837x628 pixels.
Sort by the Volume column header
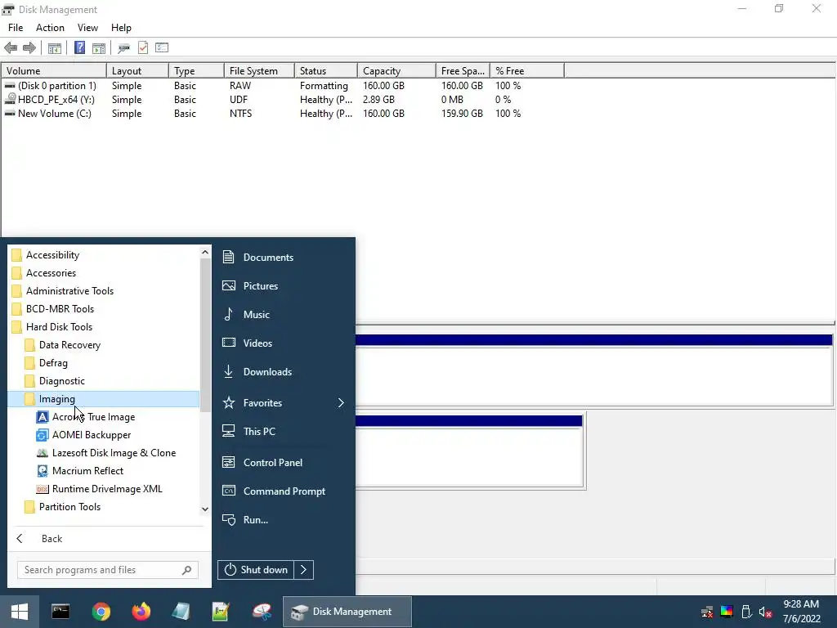tap(54, 71)
